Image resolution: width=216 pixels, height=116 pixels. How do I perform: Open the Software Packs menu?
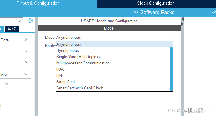pyautogui.click(x=154, y=13)
